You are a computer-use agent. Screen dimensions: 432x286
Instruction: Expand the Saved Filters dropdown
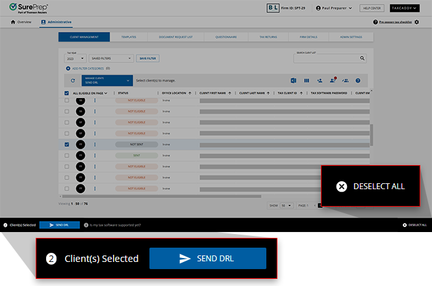click(111, 58)
